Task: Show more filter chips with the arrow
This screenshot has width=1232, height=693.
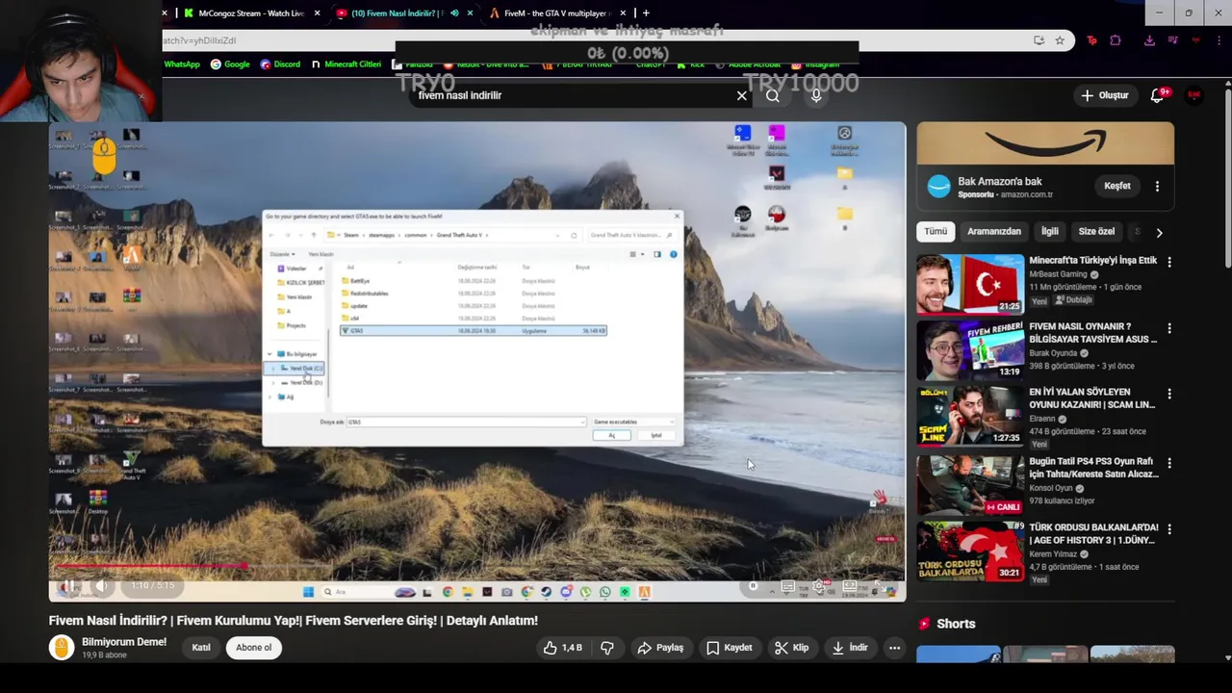Action: pyautogui.click(x=1159, y=232)
